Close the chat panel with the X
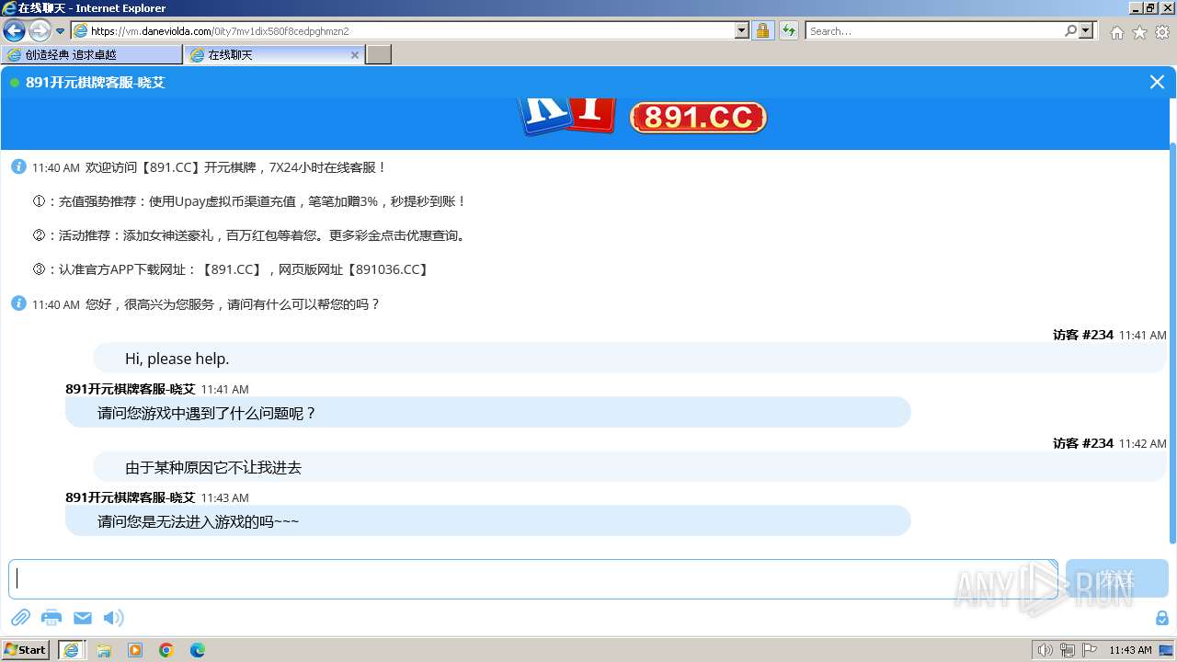 (x=1157, y=82)
